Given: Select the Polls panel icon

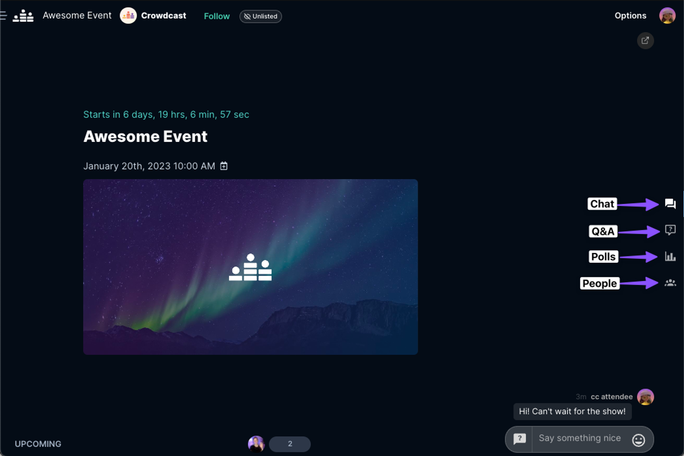Looking at the screenshot, I should pyautogui.click(x=670, y=257).
